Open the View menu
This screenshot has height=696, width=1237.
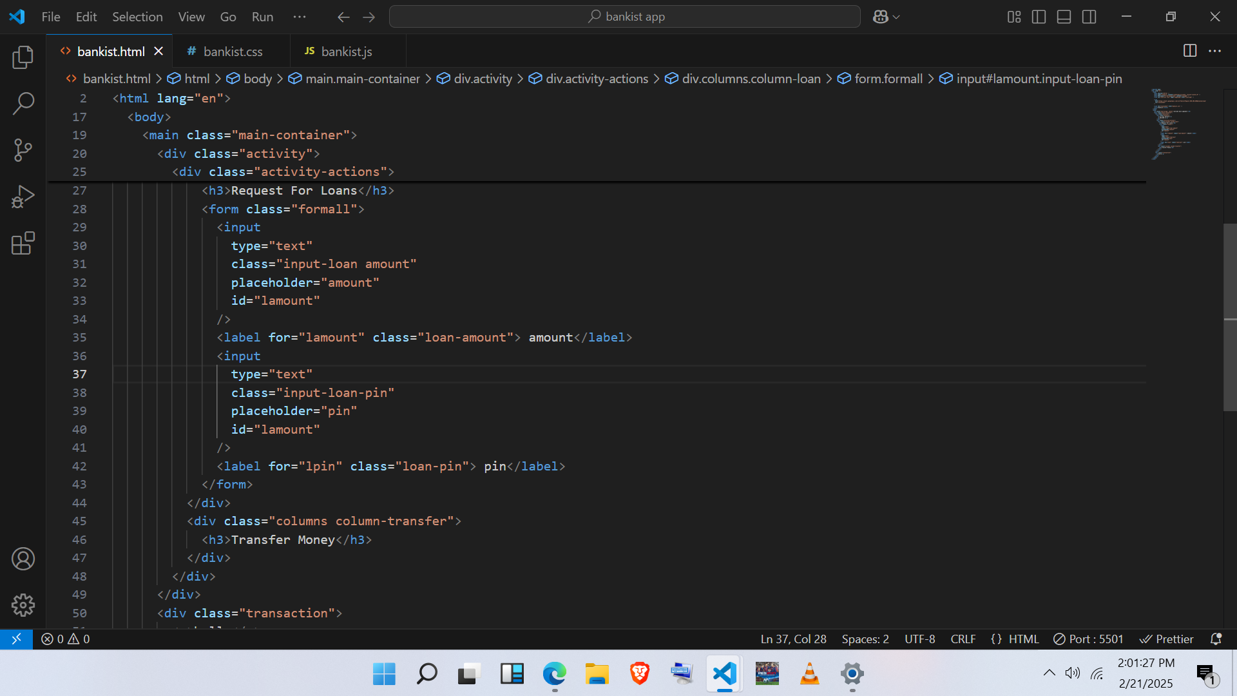point(191,17)
